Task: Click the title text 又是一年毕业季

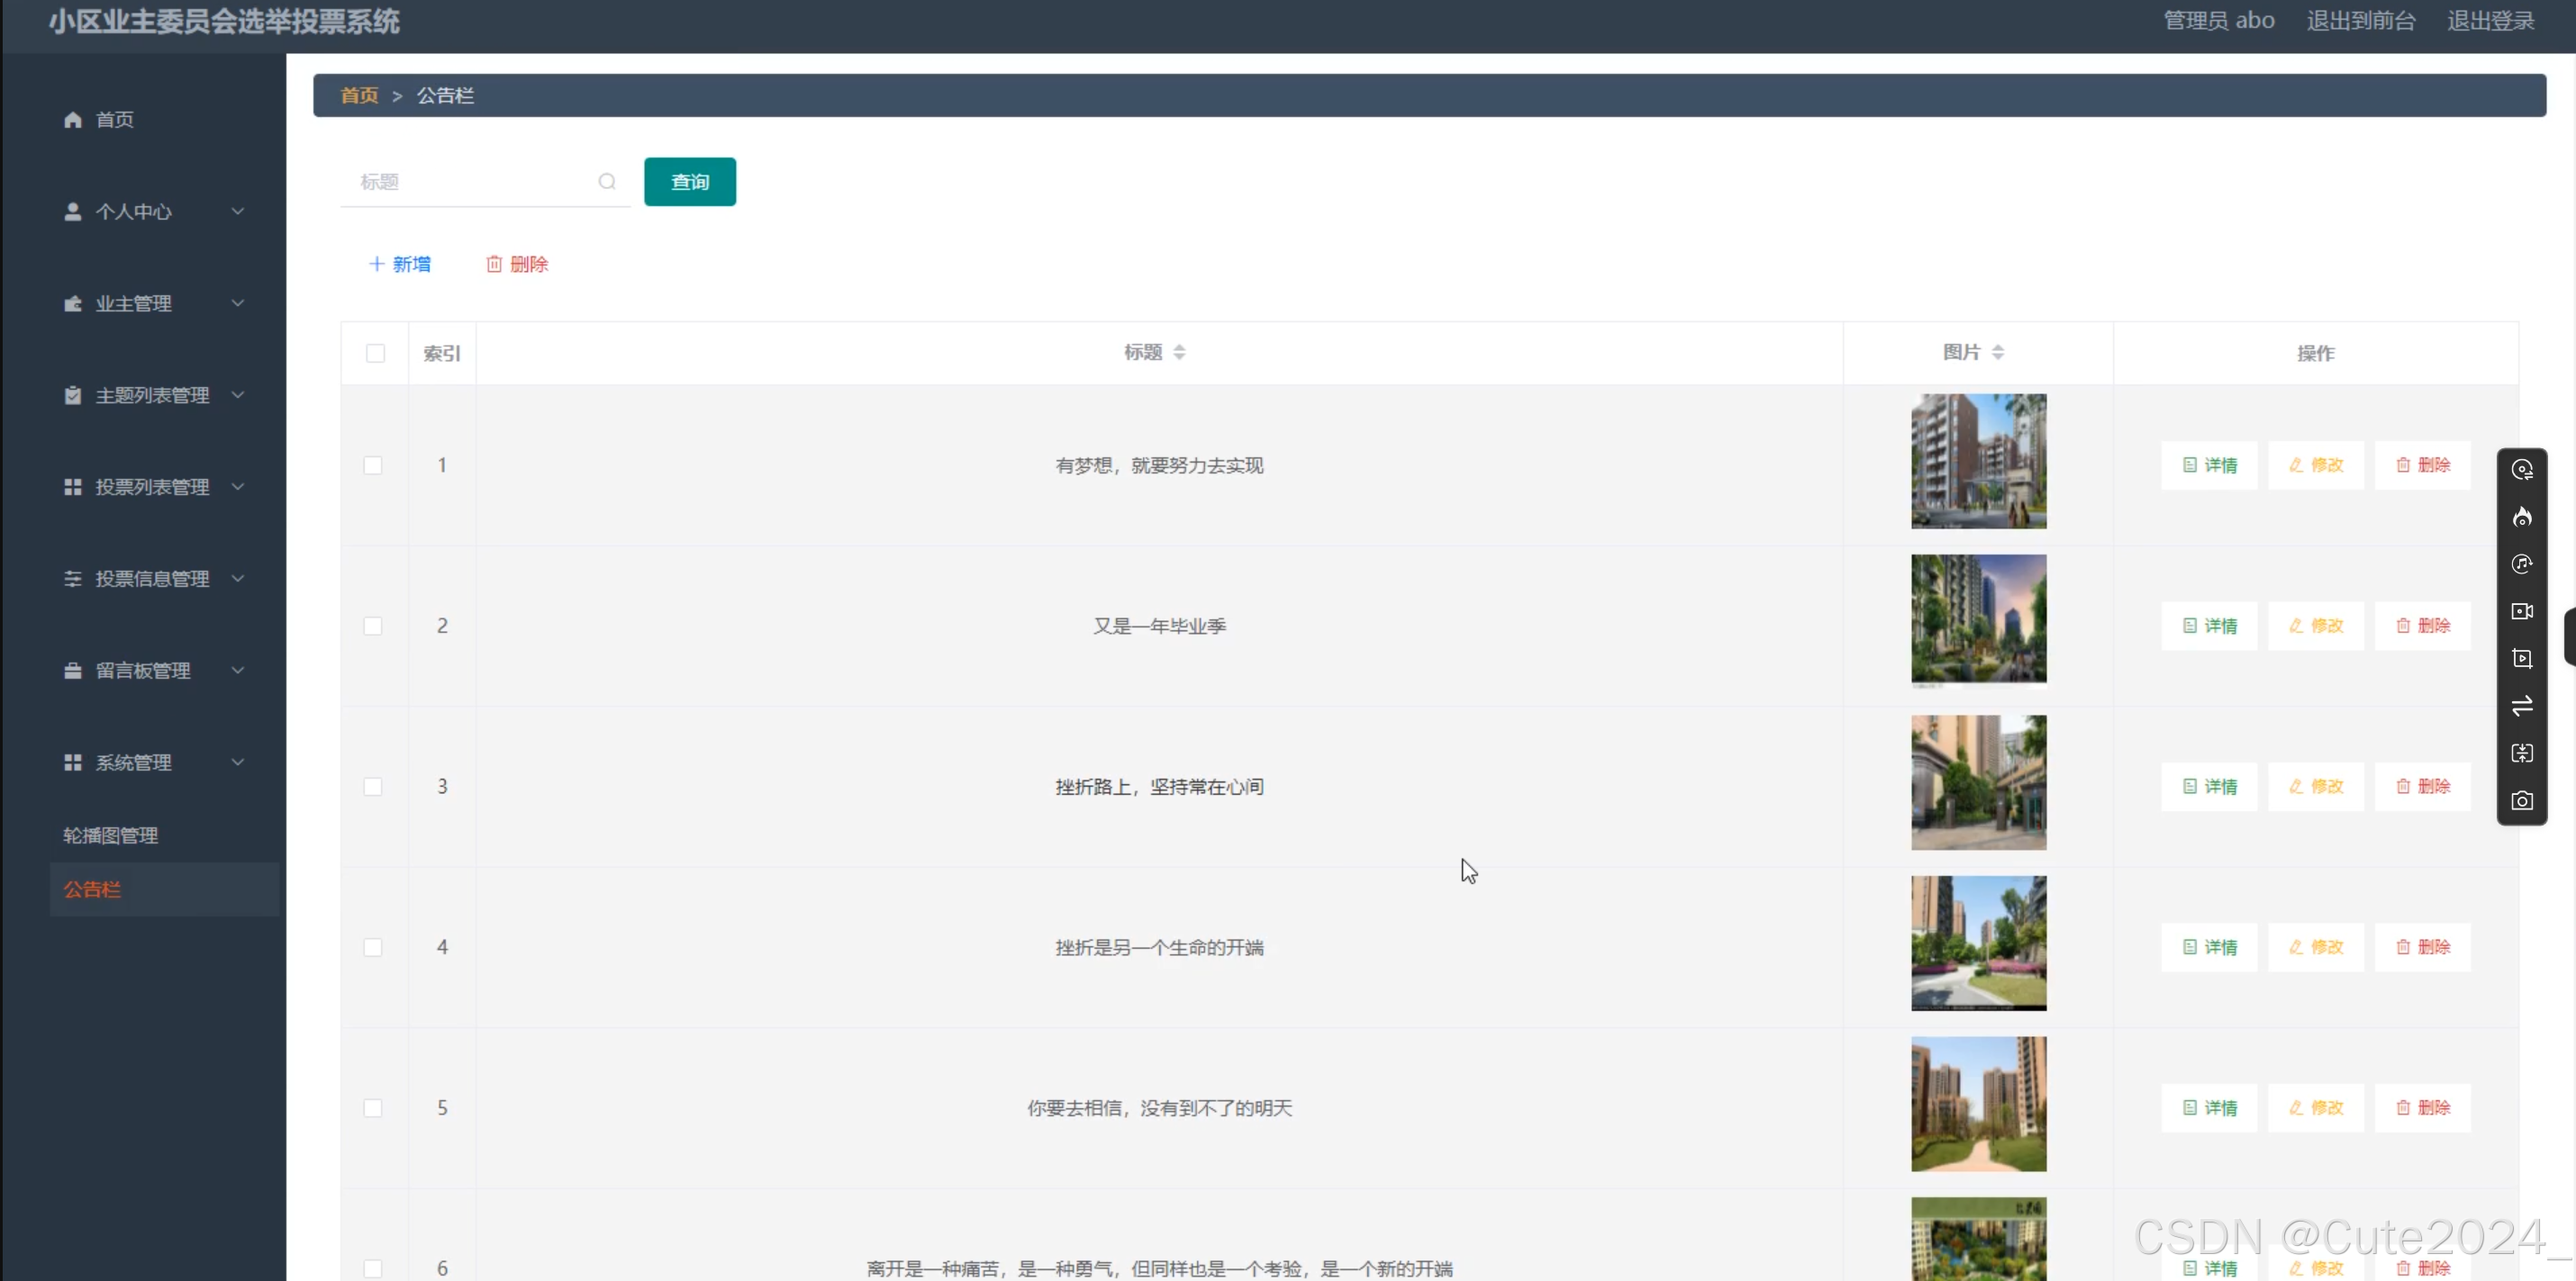Action: tap(1159, 627)
